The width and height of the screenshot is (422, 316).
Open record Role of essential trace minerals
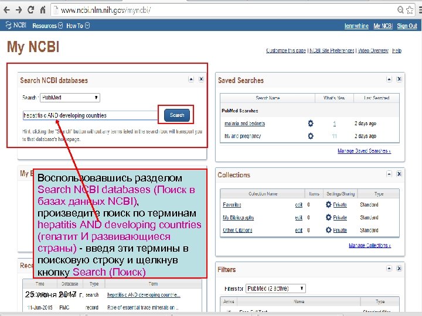click(x=142, y=307)
